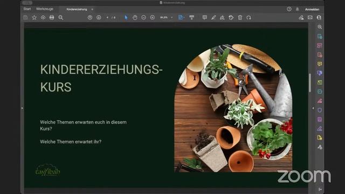Click the current page number field

[x=108, y=17]
